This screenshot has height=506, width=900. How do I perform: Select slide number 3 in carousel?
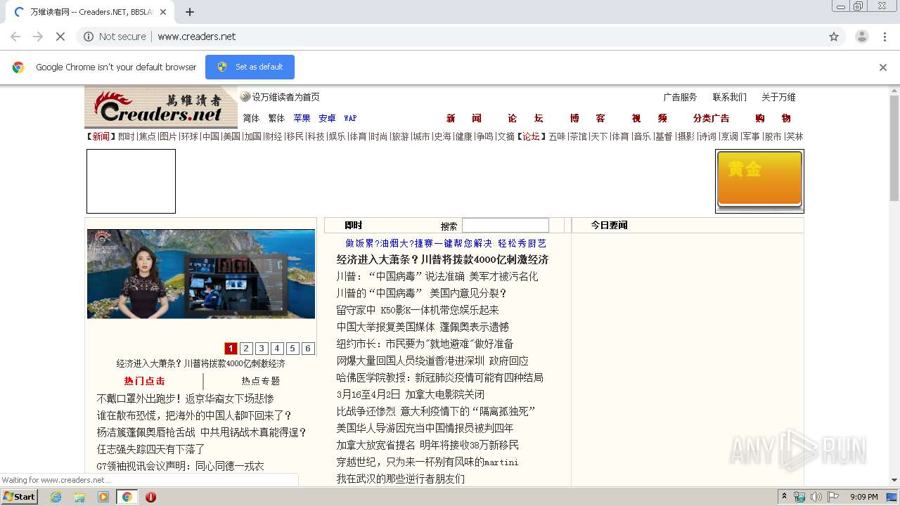262,349
